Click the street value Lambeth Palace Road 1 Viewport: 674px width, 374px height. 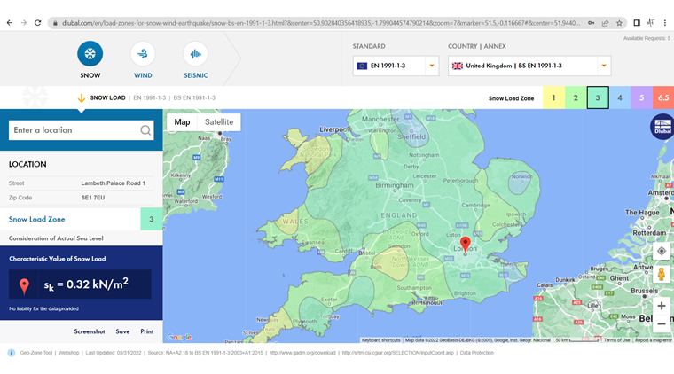pos(113,183)
